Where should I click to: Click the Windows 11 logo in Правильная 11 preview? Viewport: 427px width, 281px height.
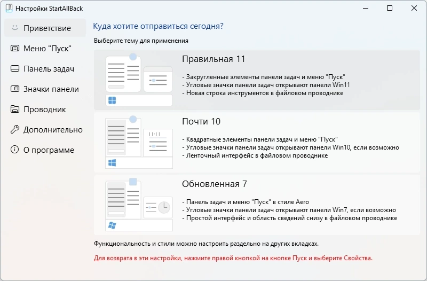point(112,100)
